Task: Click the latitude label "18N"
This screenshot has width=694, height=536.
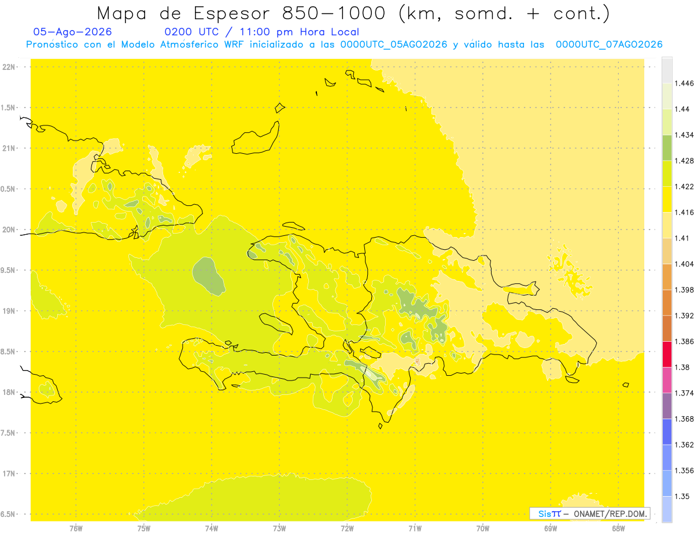Action: (9, 392)
